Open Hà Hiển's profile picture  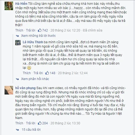pos(9,6)
